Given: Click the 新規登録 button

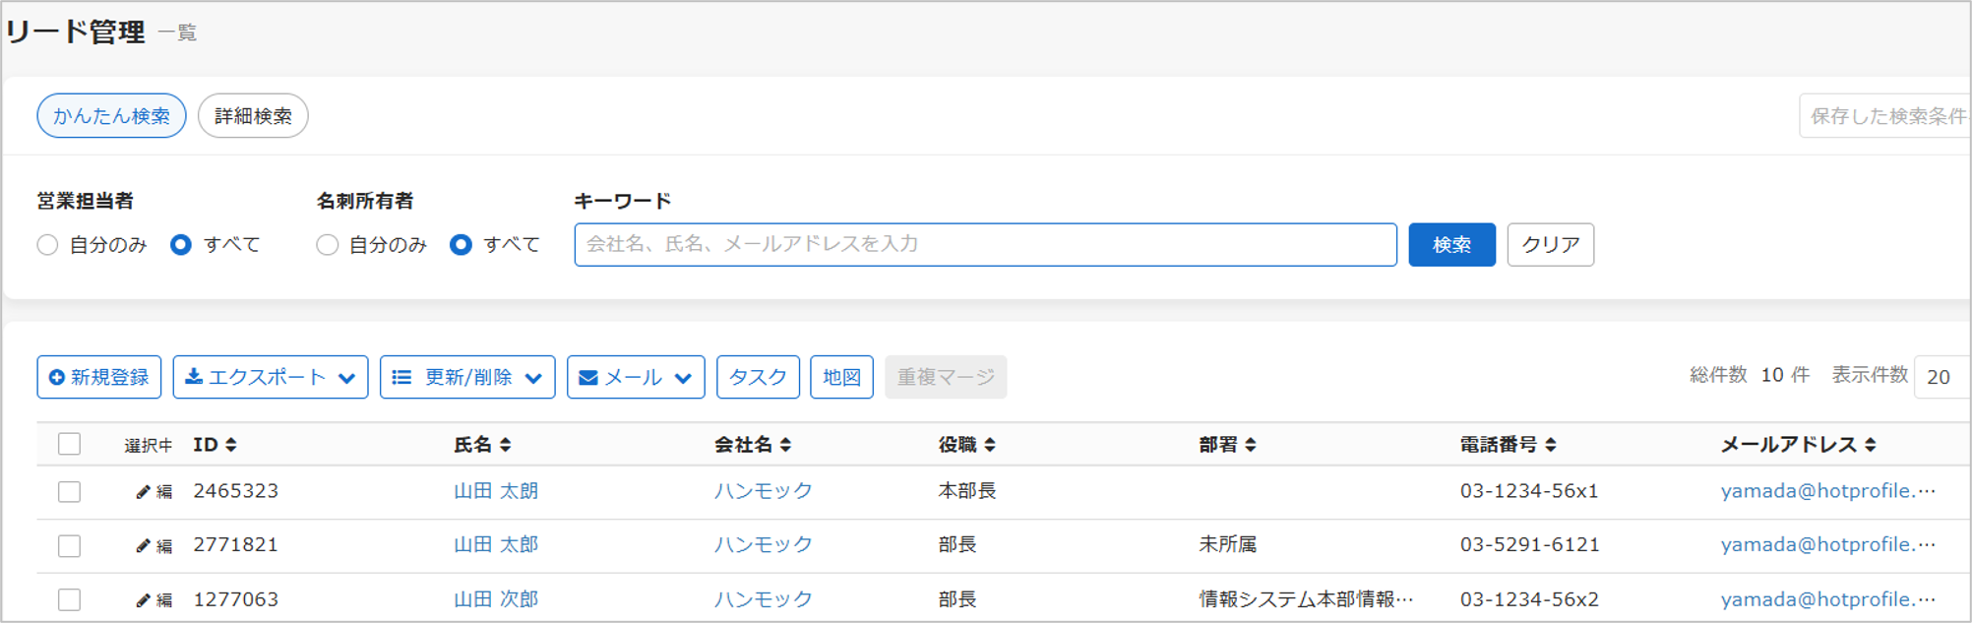Looking at the screenshot, I should pyautogui.click(x=99, y=377).
